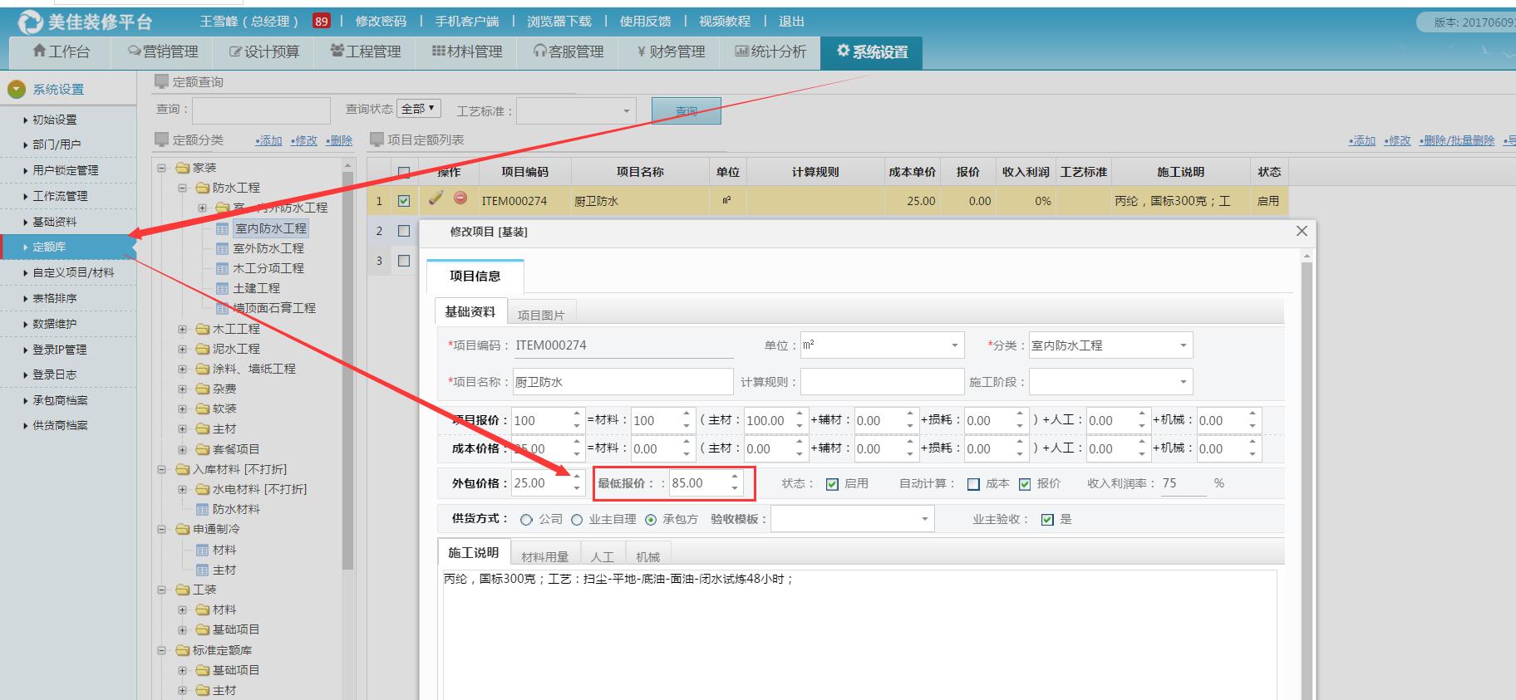This screenshot has width=1516, height=700.
Task: Enable the 成本 auto-calculate checkbox
Action: click(973, 484)
